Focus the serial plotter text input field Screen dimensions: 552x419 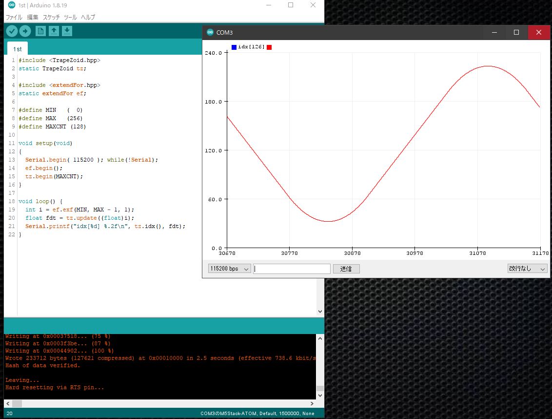click(292, 269)
